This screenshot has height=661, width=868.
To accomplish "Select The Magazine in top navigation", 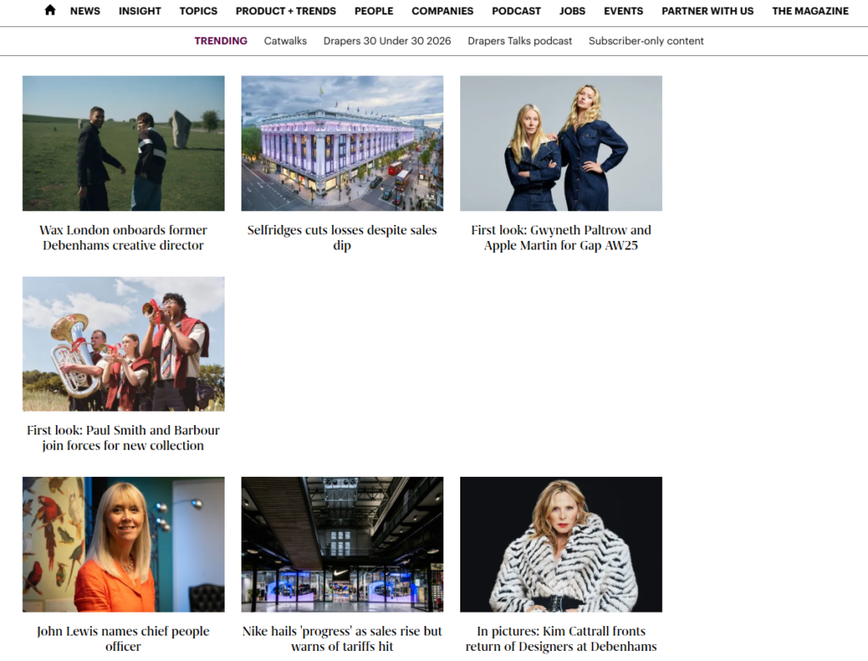I will (x=810, y=11).
